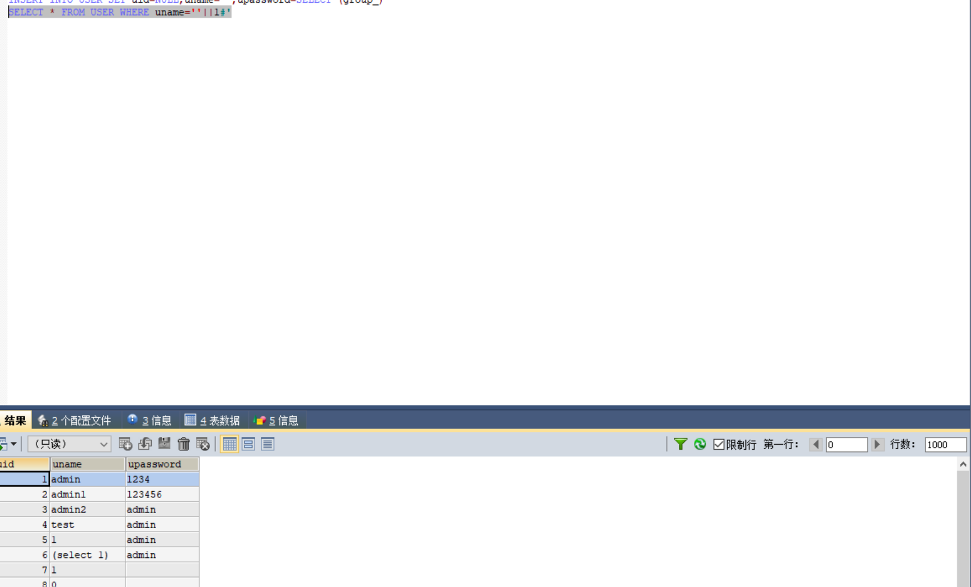
Task: Click the row 3 uid cell
Action: click(x=24, y=510)
